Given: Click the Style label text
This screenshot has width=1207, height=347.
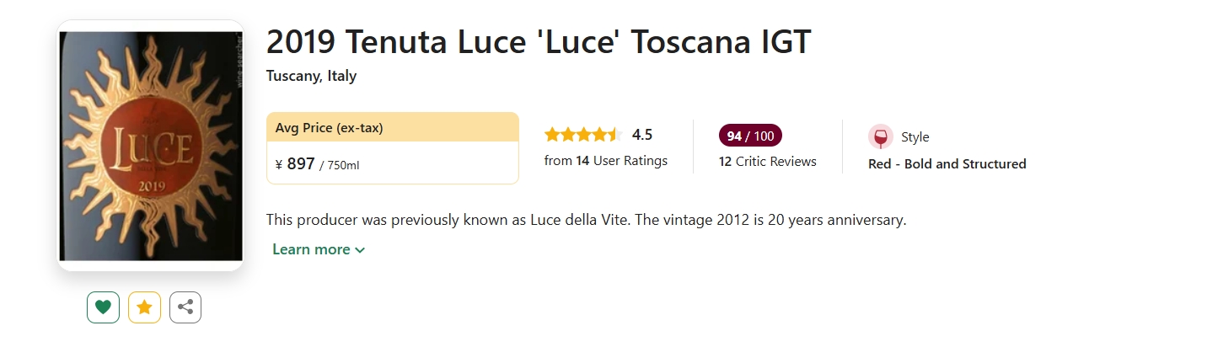Looking at the screenshot, I should (915, 137).
